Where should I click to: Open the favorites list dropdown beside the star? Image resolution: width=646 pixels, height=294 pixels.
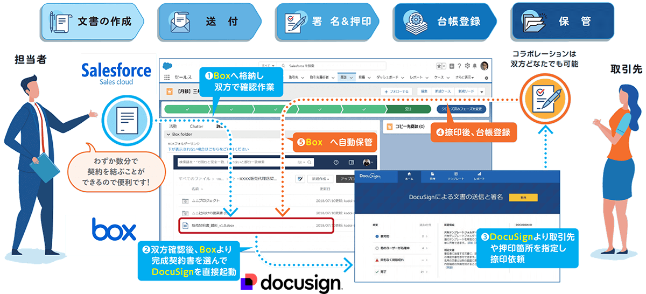[445, 66]
